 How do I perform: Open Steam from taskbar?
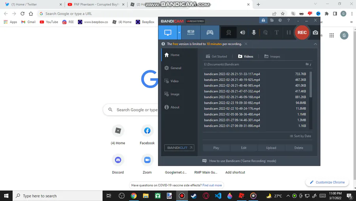[x=194, y=196]
